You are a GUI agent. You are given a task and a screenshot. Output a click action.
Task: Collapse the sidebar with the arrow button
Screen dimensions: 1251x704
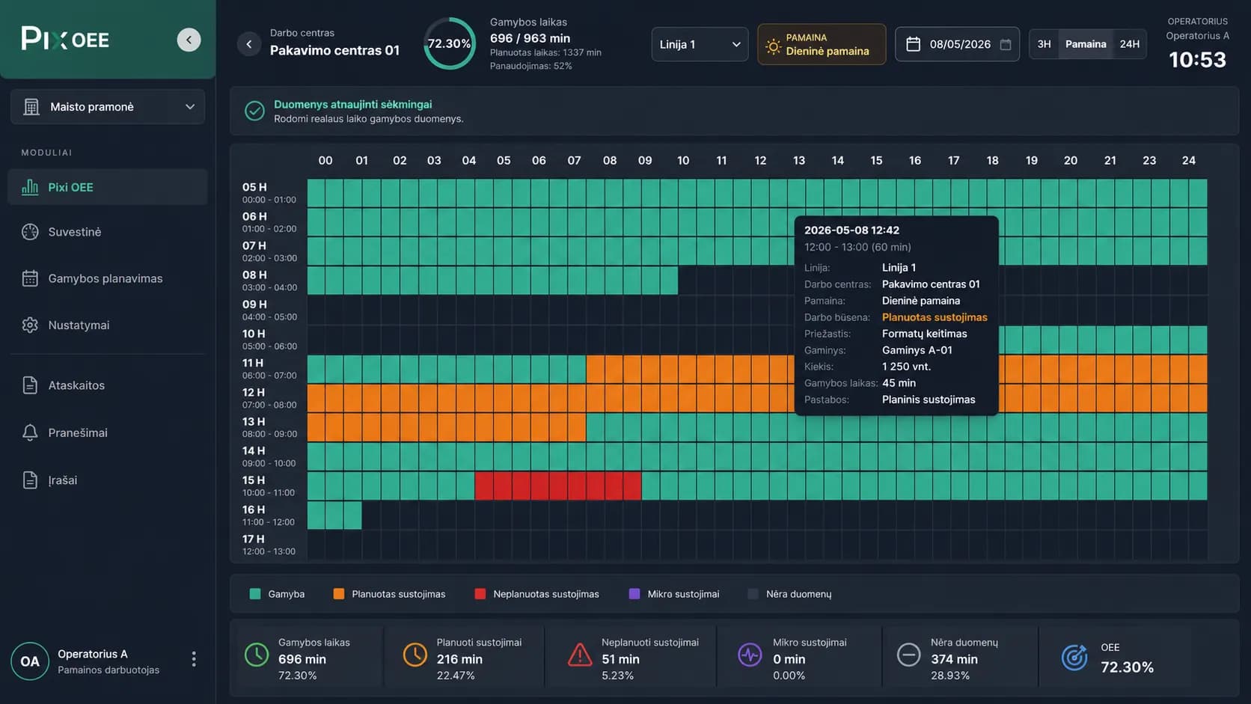[189, 40]
